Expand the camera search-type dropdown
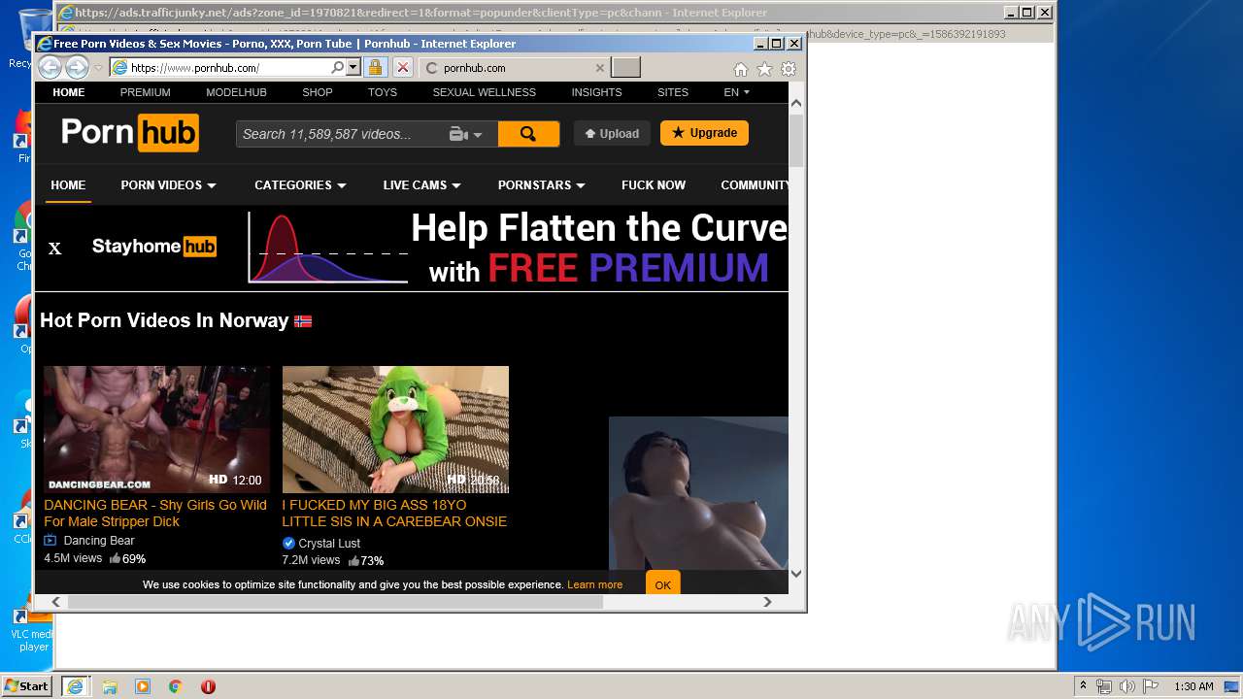Image resolution: width=1243 pixels, height=699 pixels. [466, 134]
